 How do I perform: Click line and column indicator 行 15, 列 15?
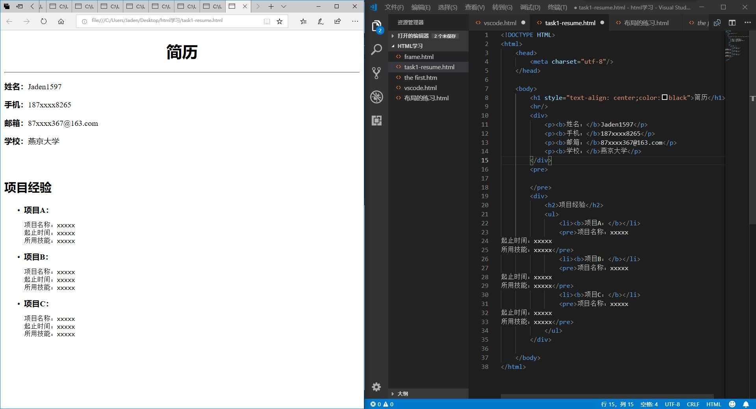[x=617, y=404]
